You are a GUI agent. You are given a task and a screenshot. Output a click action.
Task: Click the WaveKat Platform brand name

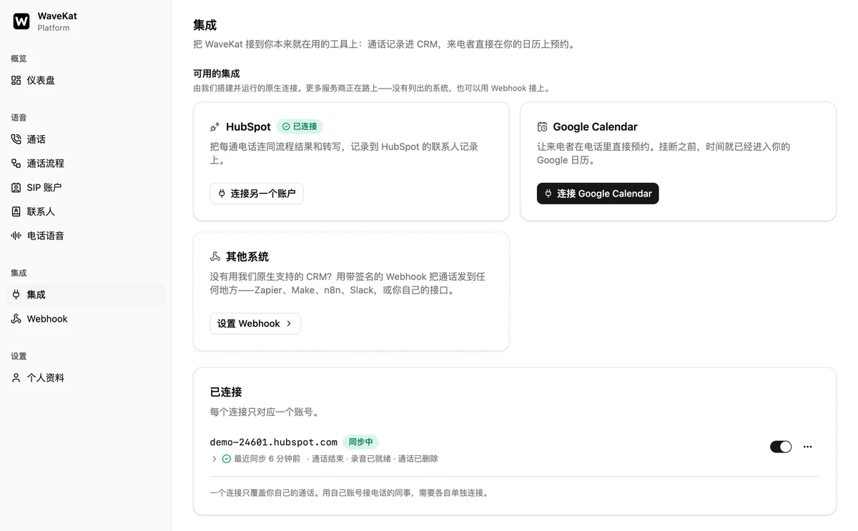57,21
